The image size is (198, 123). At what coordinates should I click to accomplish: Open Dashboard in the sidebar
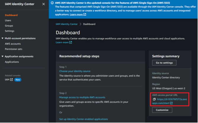coord(11,15)
